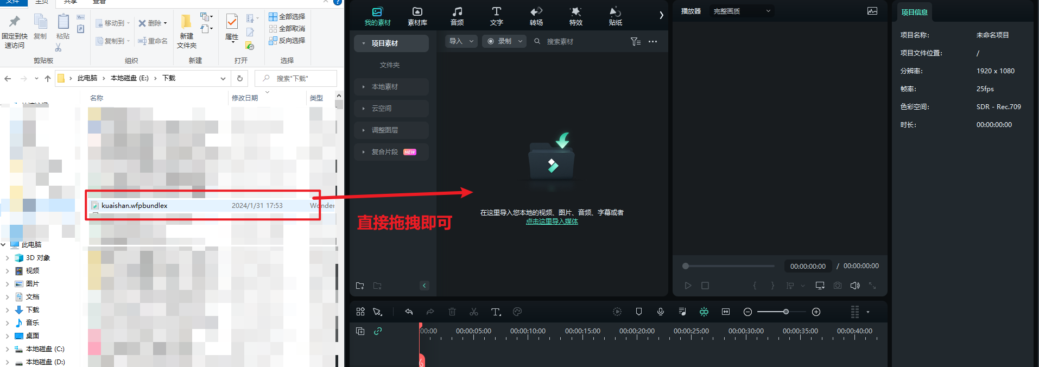Open the player scope image icon
This screenshot has width=1039, height=367.
click(x=872, y=11)
